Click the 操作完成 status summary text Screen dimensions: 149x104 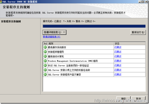pos(69,21)
